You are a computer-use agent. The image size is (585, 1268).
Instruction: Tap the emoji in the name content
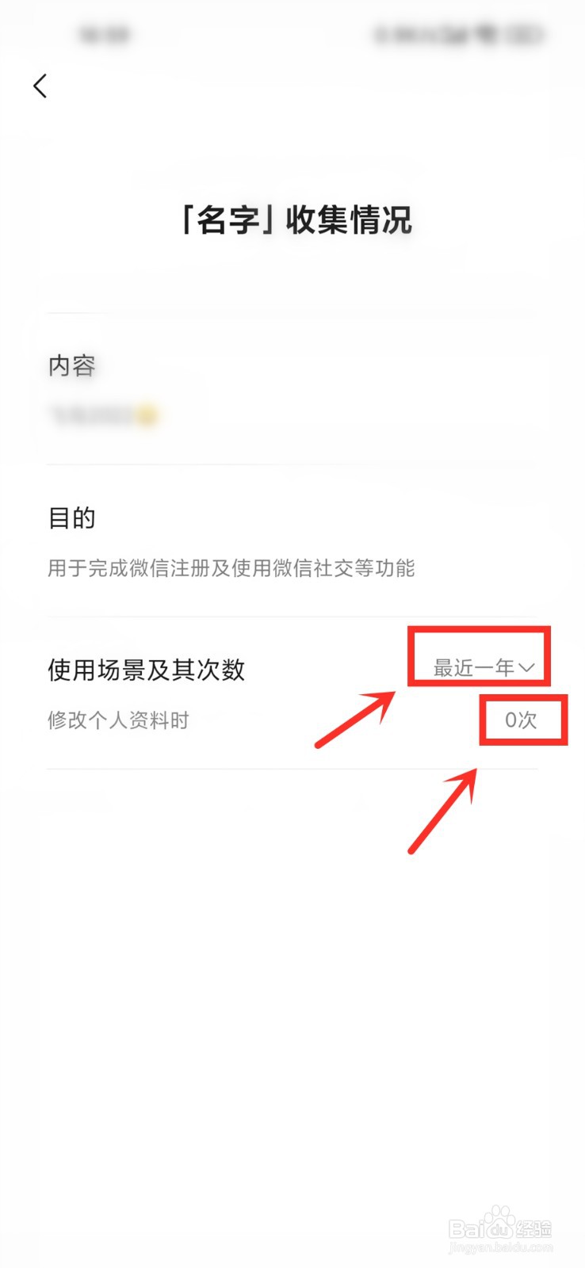pos(147,414)
